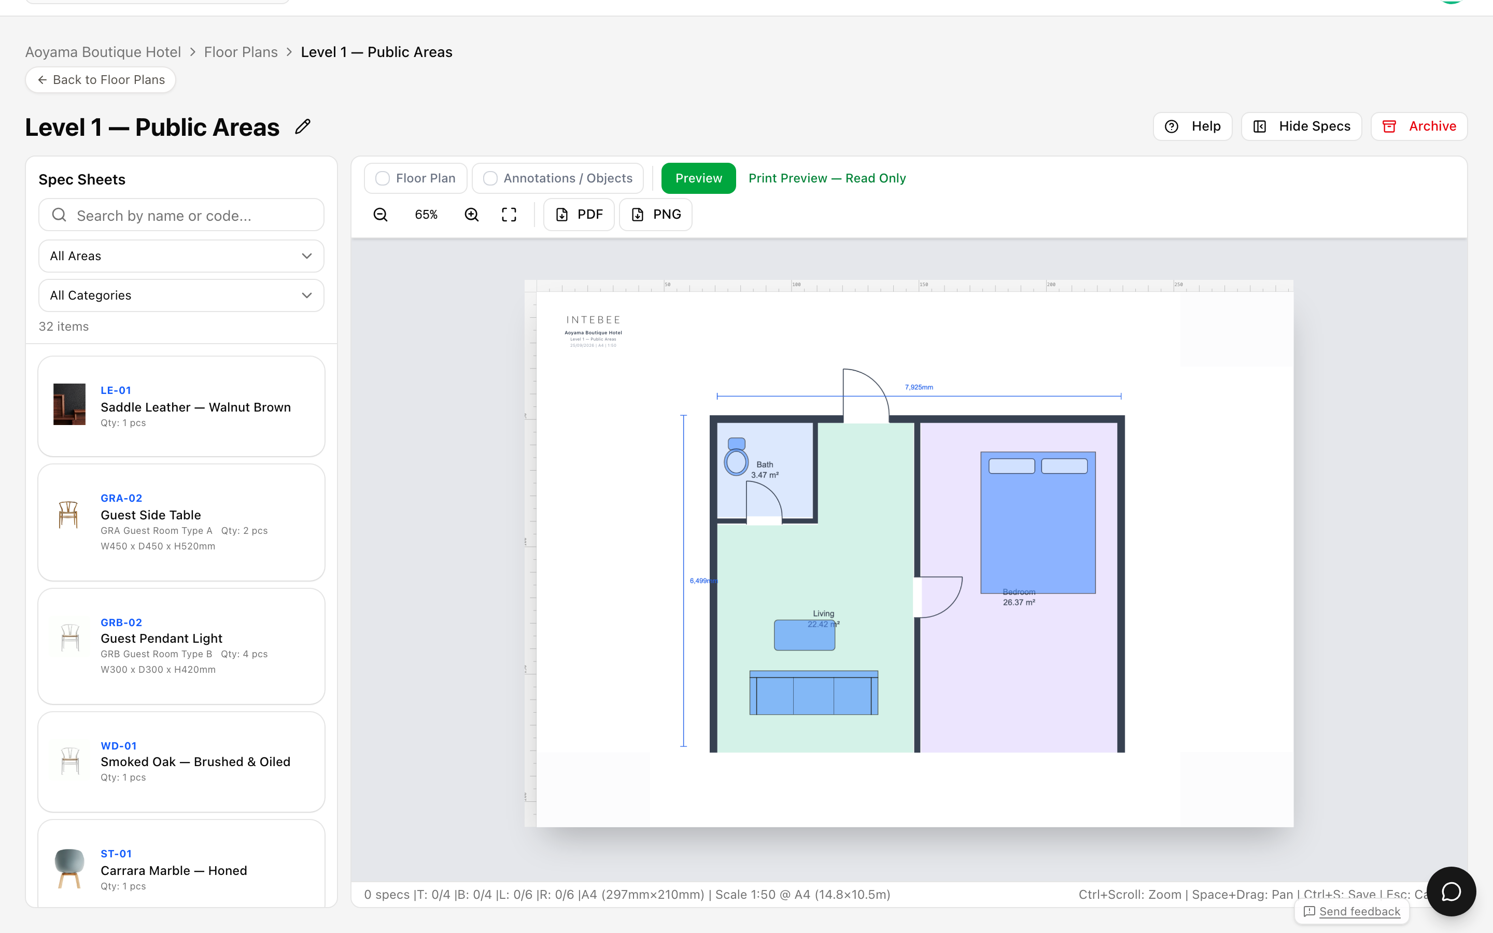Screen dimensions: 1493x933
Task: Switch to the Preview mode tab
Action: (x=698, y=178)
